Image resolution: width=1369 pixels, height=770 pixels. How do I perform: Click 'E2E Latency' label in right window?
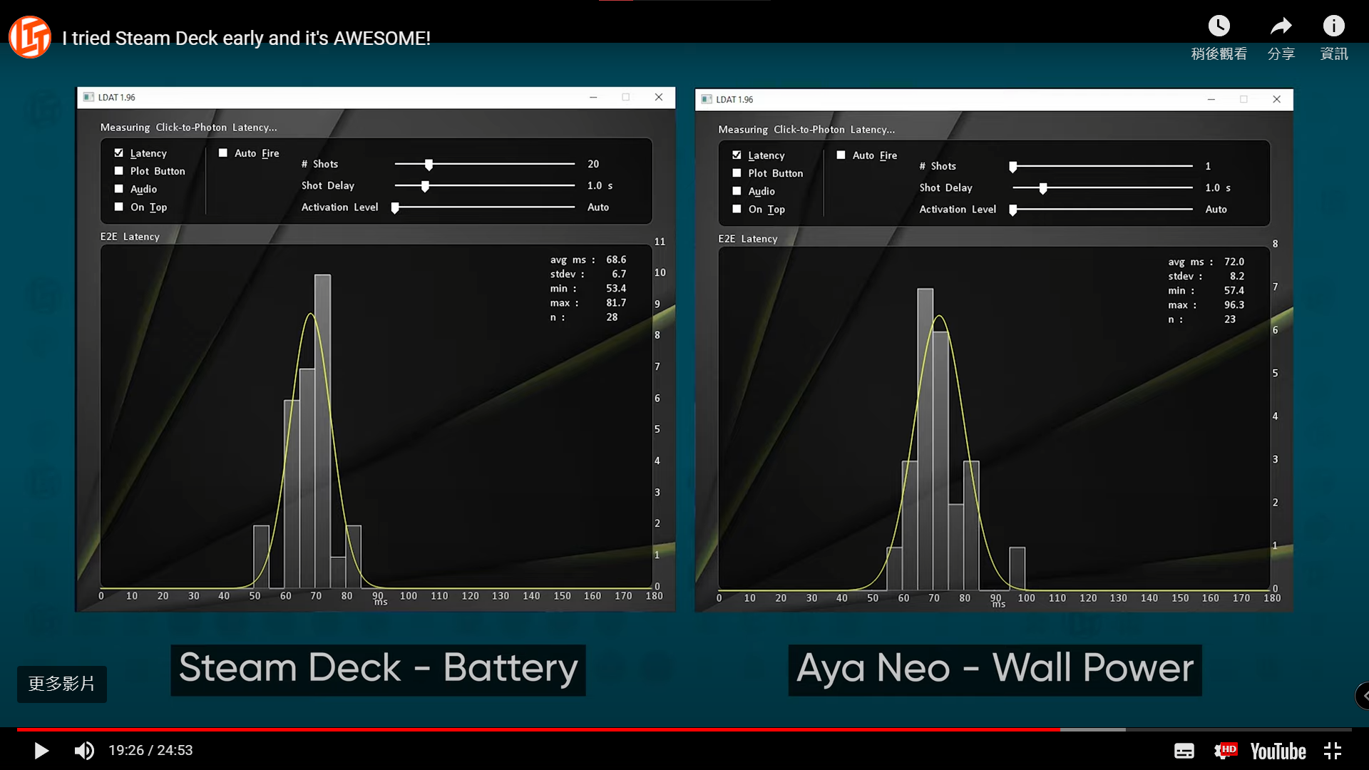coord(747,239)
